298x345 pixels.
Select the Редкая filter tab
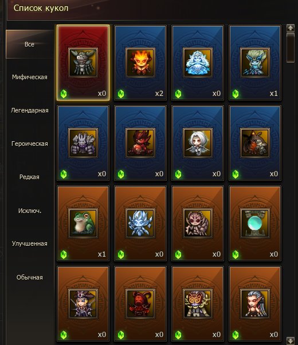click(30, 177)
